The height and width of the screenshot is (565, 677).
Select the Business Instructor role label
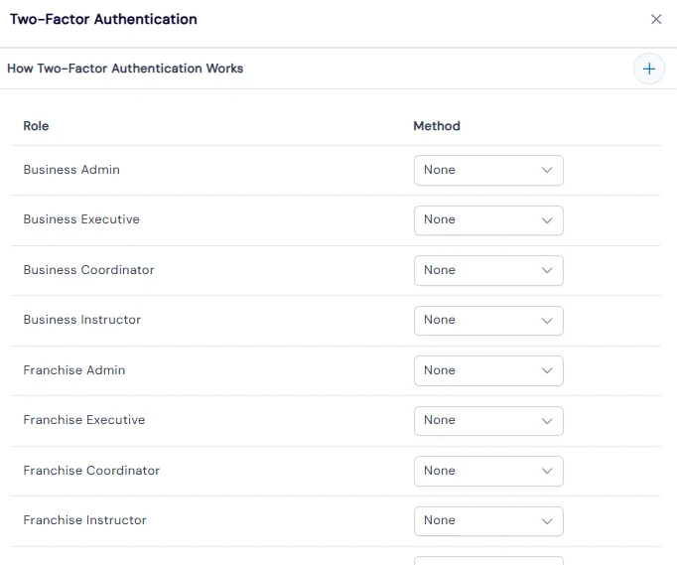pos(82,319)
